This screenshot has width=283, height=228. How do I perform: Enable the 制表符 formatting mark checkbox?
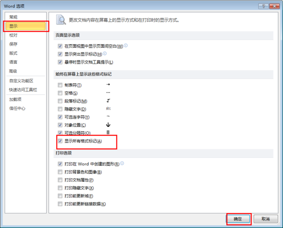[x=60, y=85]
